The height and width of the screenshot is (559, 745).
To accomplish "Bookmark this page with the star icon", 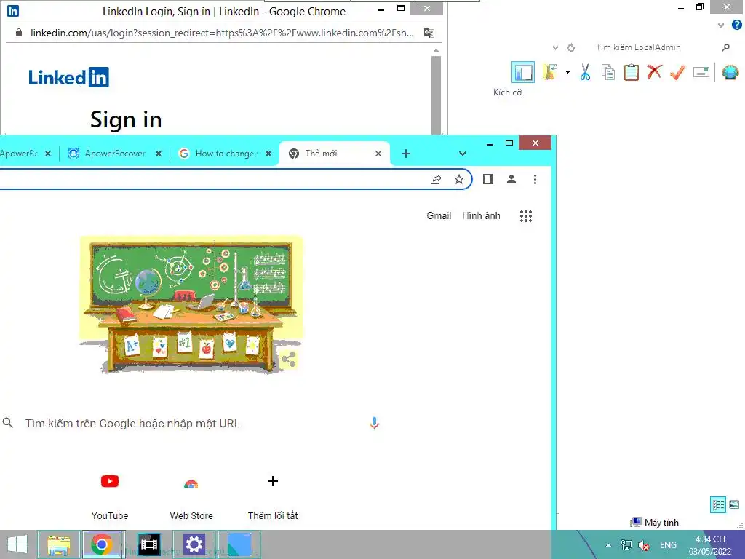I will [458, 179].
